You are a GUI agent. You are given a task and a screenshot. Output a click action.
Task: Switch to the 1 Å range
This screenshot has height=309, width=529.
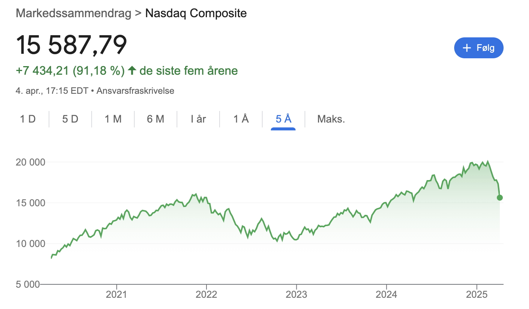[241, 119]
